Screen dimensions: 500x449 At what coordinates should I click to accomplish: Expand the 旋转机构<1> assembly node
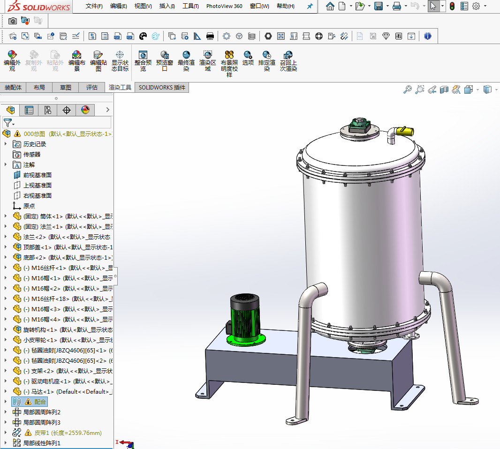pyautogui.click(x=6, y=329)
